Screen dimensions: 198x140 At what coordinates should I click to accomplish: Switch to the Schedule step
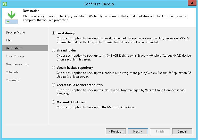pyautogui.click(x=12, y=72)
